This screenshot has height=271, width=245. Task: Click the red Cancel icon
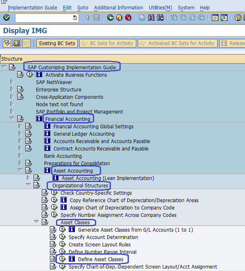[128, 18]
